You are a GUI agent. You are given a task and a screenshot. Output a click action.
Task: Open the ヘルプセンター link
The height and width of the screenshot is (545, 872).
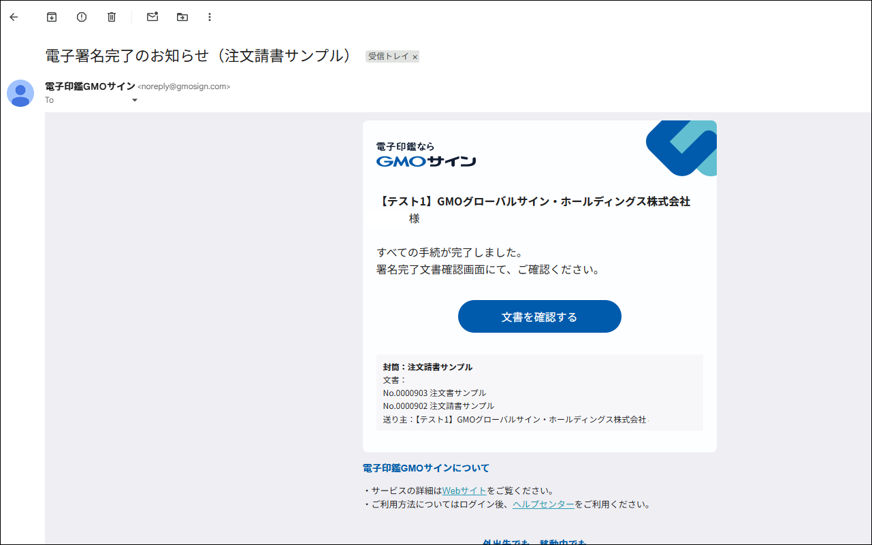[543, 504]
